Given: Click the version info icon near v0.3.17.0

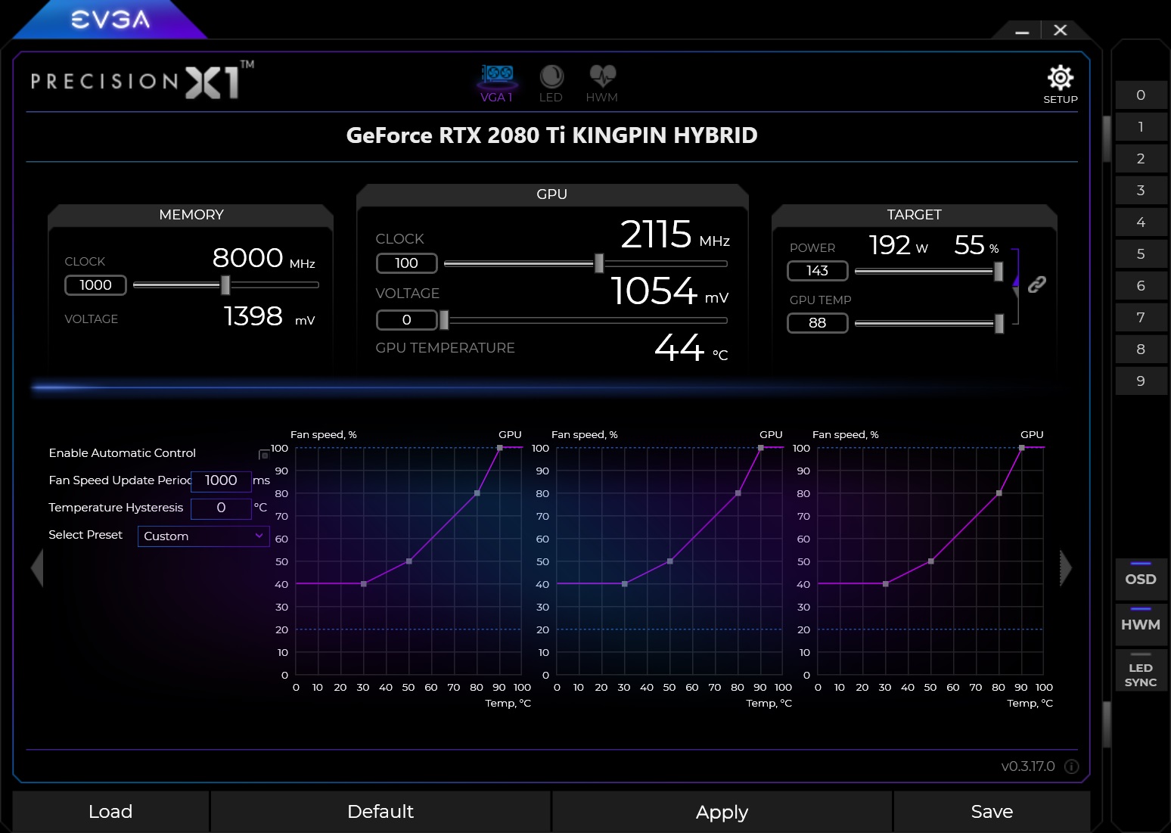Looking at the screenshot, I should 1071,766.
